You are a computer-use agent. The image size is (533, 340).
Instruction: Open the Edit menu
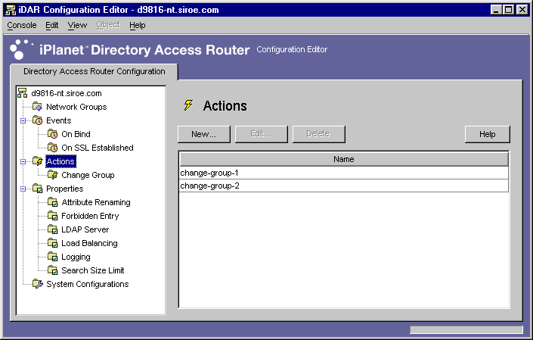coord(52,25)
